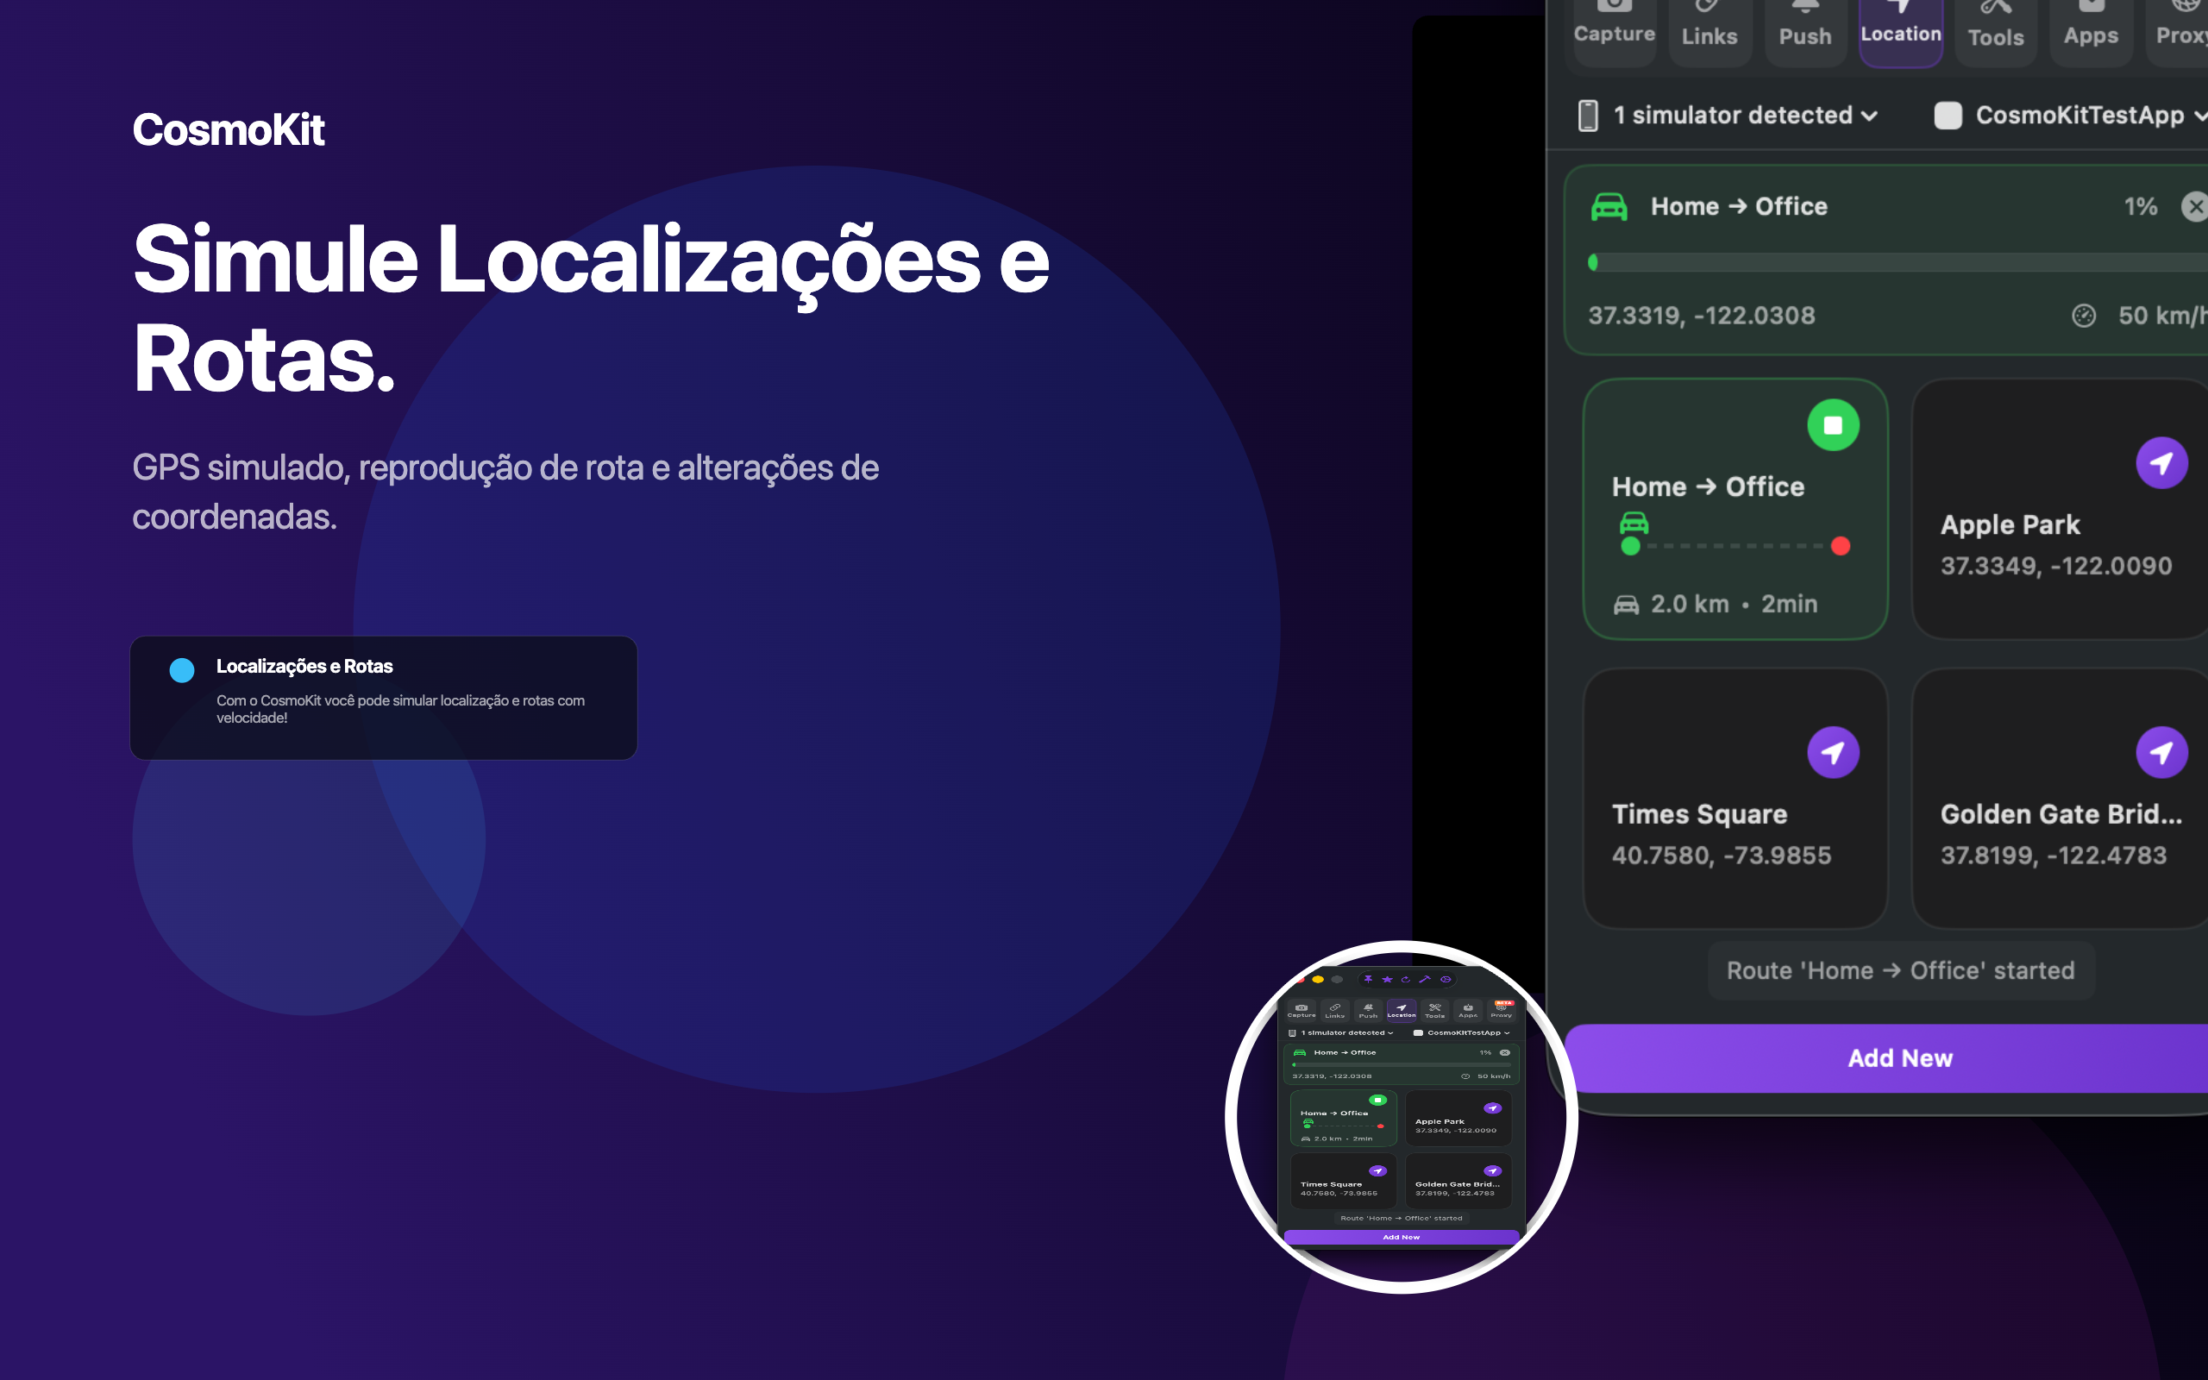2208x1380 pixels.
Task: Dismiss the active route banner with its X in the large panel
Action: click(x=2194, y=207)
